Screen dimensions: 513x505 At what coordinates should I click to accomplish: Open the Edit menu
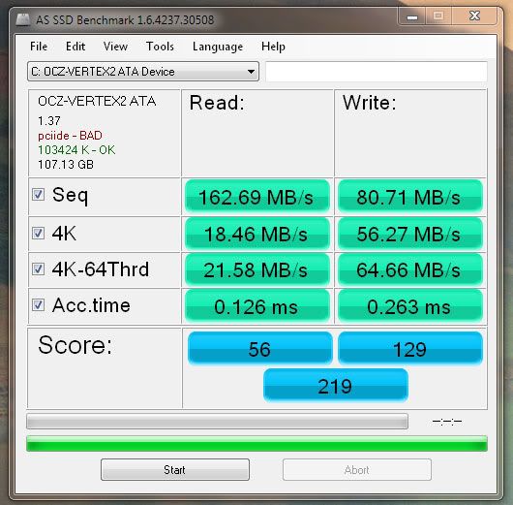tap(75, 47)
